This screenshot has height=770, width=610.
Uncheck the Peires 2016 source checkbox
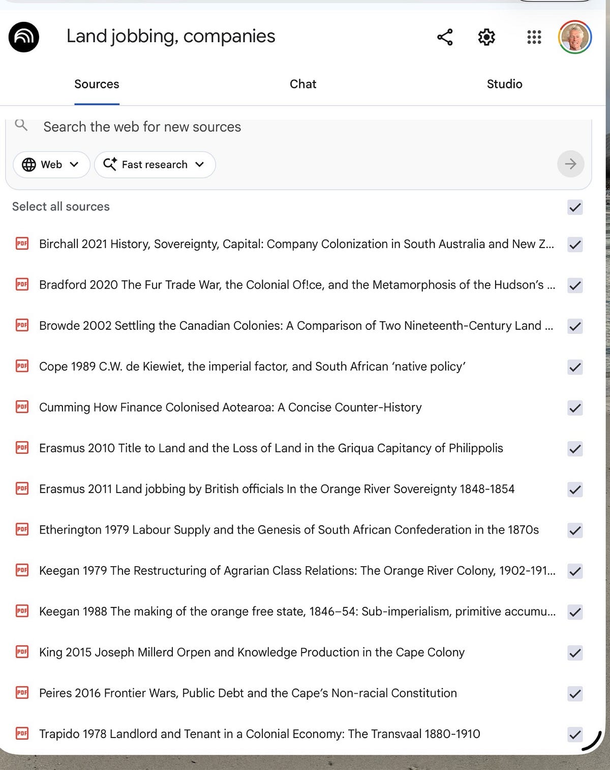(575, 694)
